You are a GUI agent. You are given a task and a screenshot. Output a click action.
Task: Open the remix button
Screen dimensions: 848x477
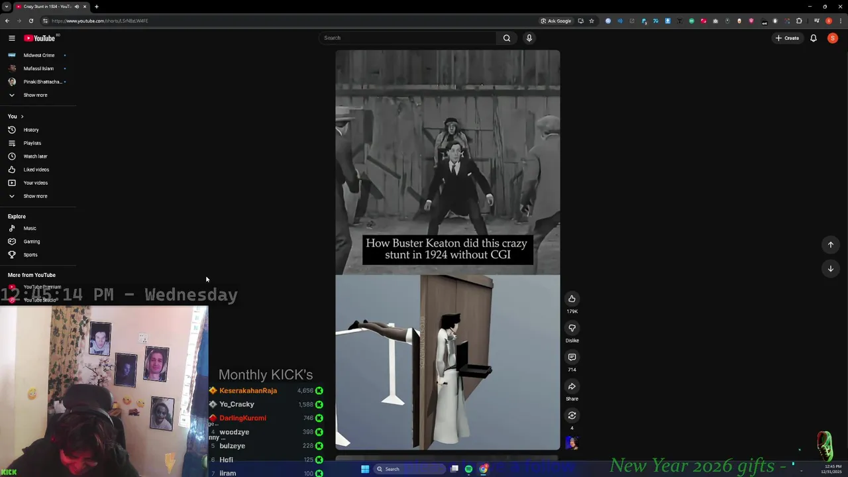coord(572,415)
